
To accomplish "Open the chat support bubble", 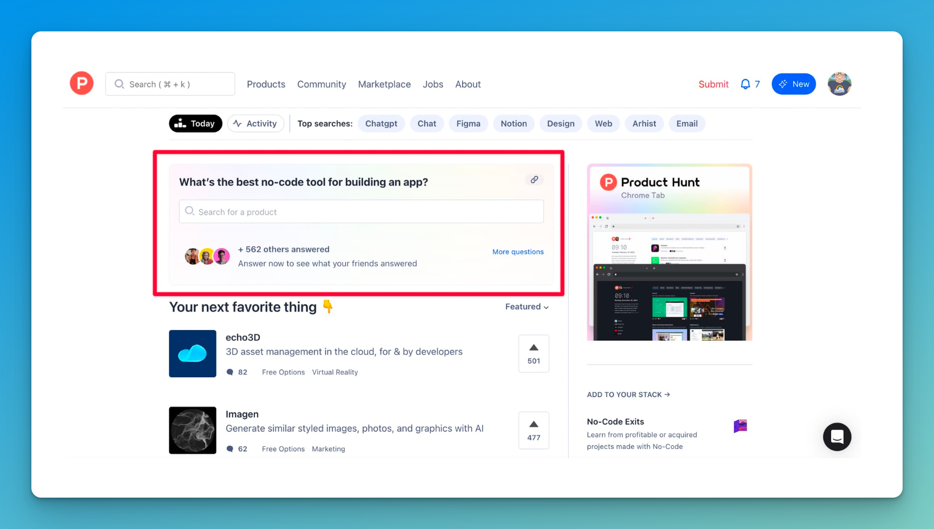I will [837, 437].
